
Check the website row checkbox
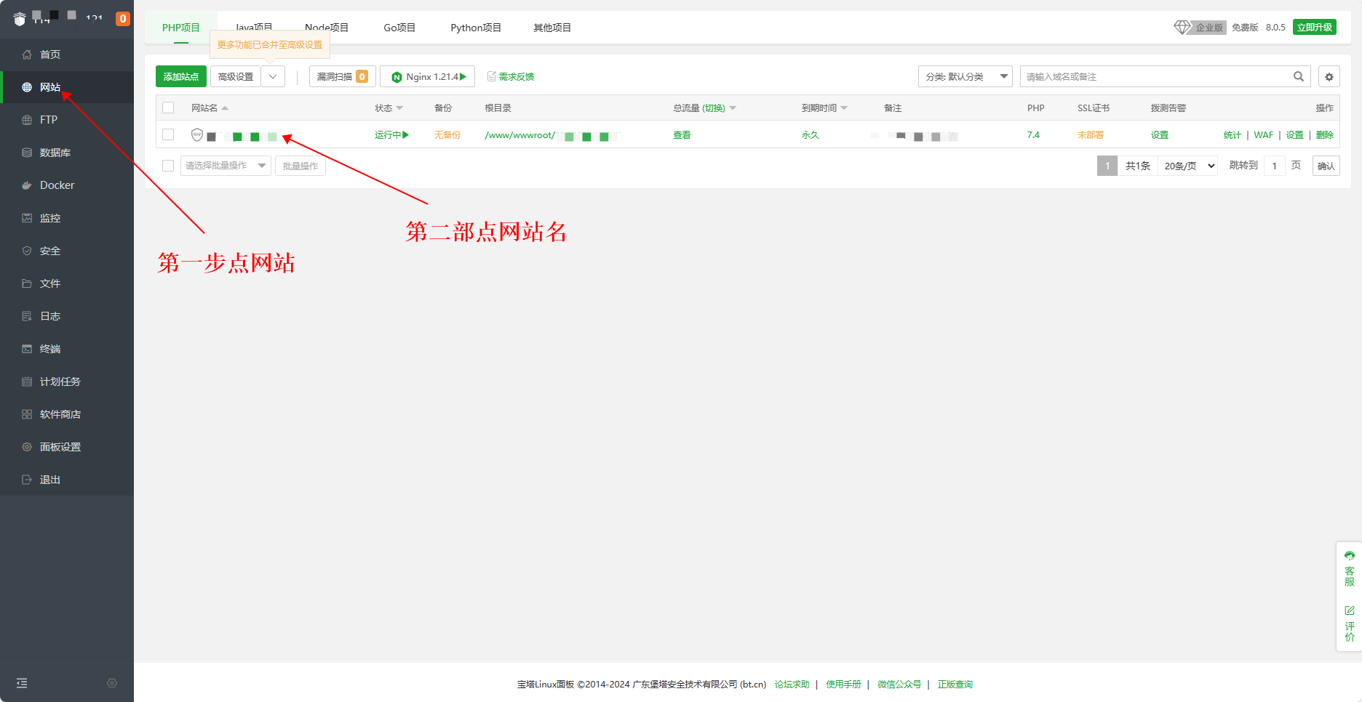(168, 134)
